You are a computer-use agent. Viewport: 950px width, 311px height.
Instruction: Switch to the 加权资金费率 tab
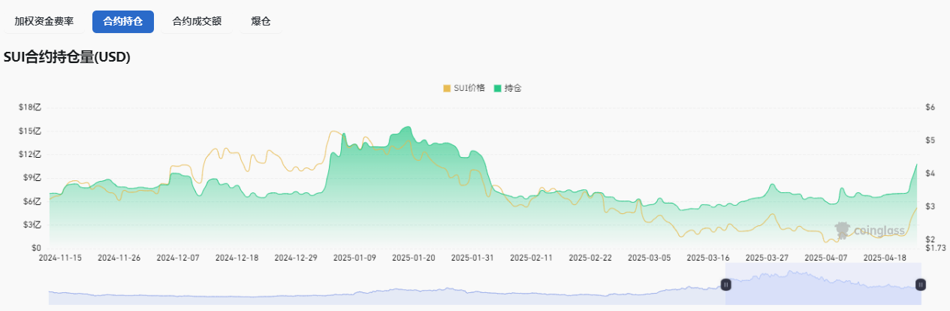(x=44, y=22)
